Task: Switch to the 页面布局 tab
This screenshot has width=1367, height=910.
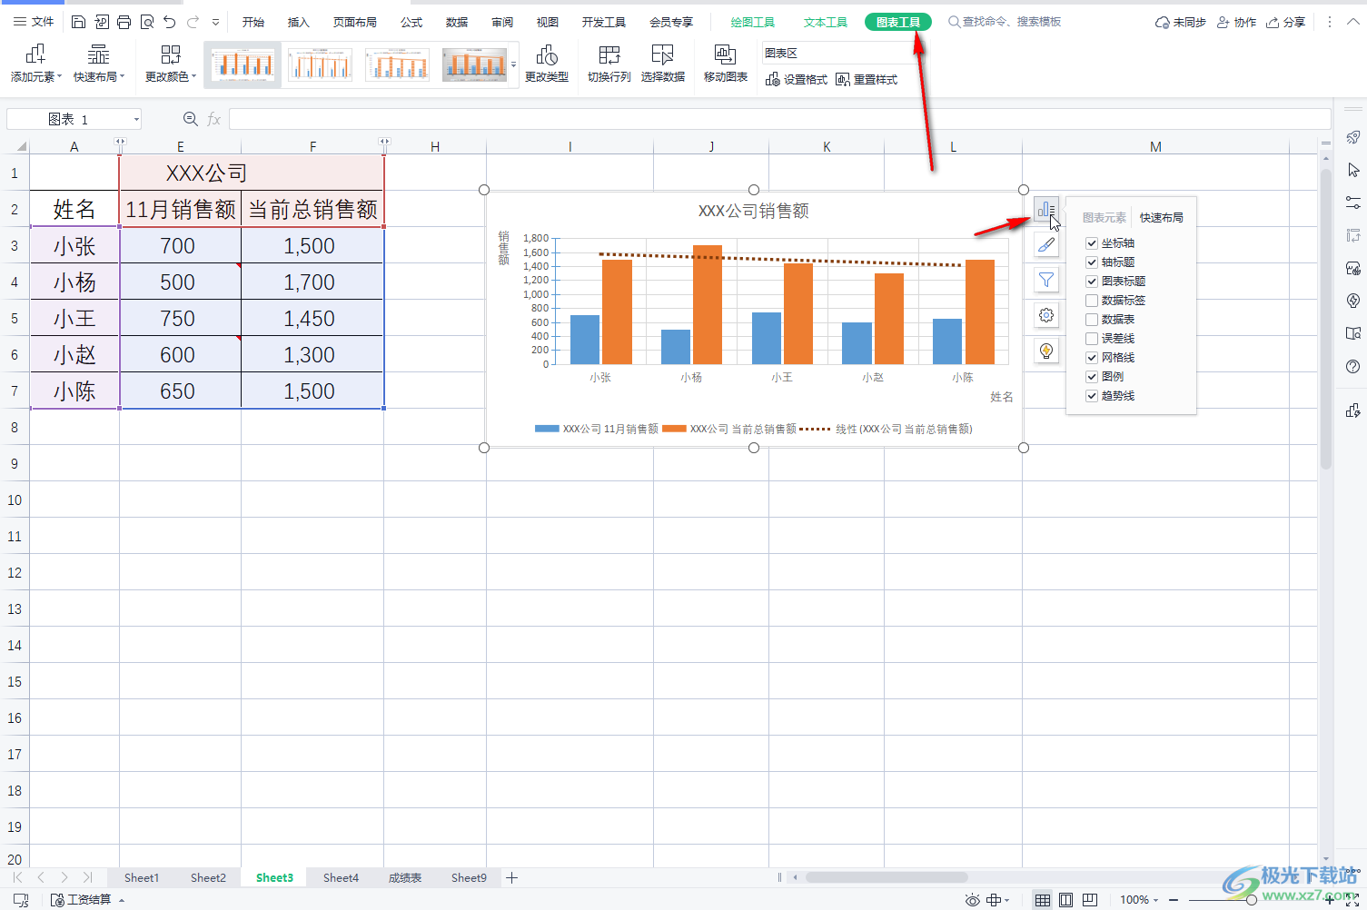Action: click(355, 22)
